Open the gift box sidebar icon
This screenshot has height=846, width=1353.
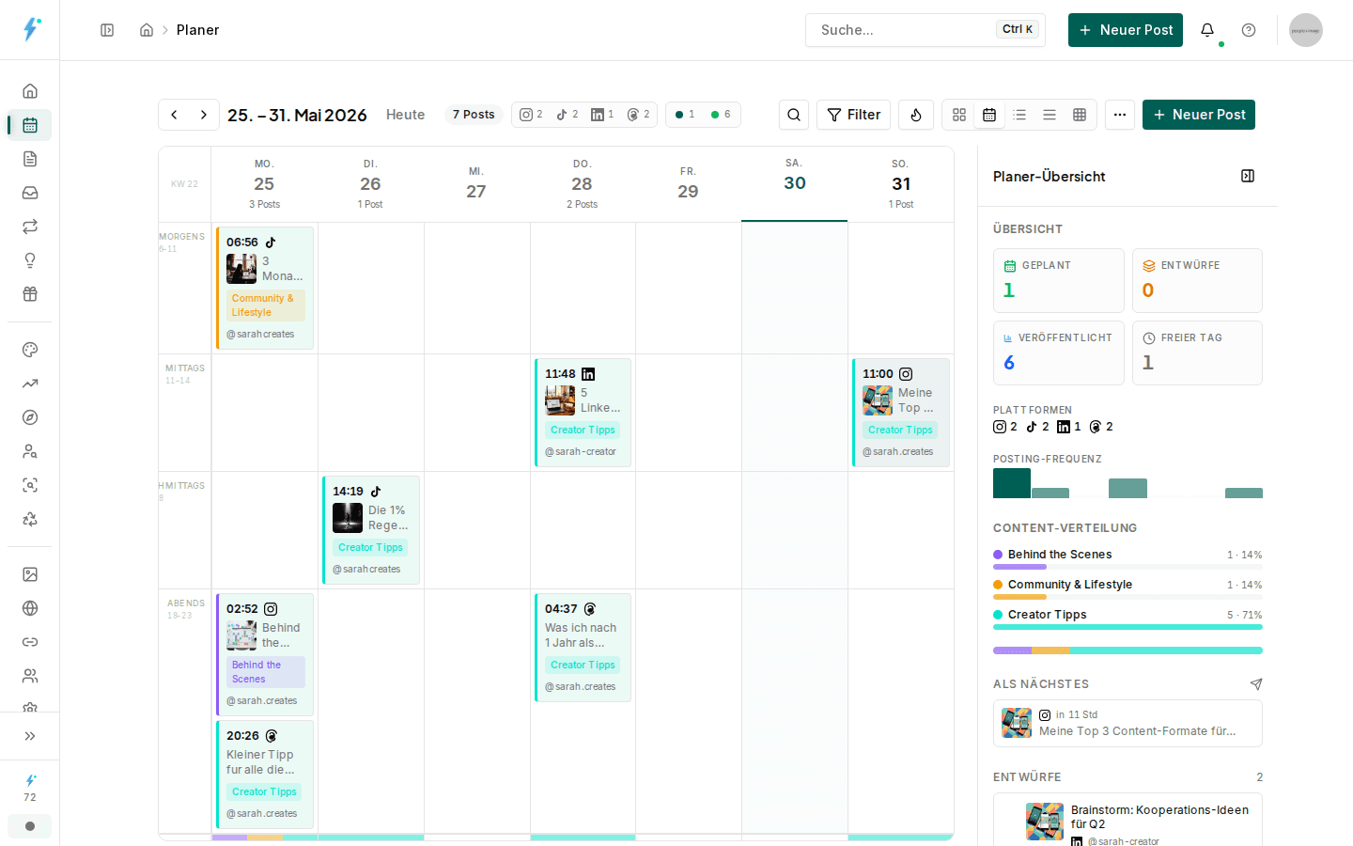(x=30, y=294)
